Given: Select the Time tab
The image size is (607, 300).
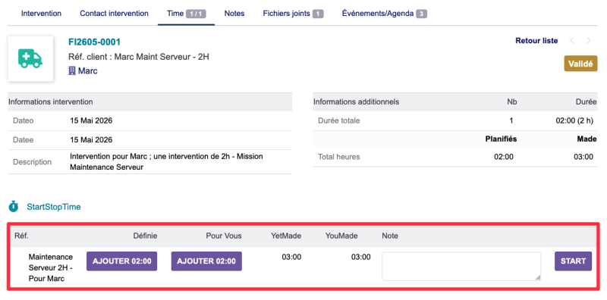Looking at the screenshot, I should coord(186,13).
